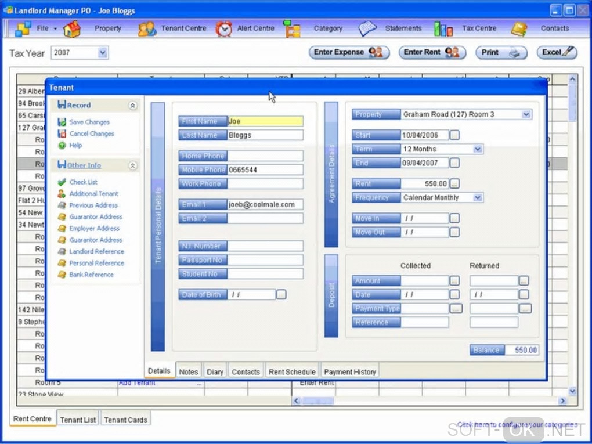Switch to the Tenant Cards tab
The height and width of the screenshot is (444, 592).
pyautogui.click(x=126, y=420)
